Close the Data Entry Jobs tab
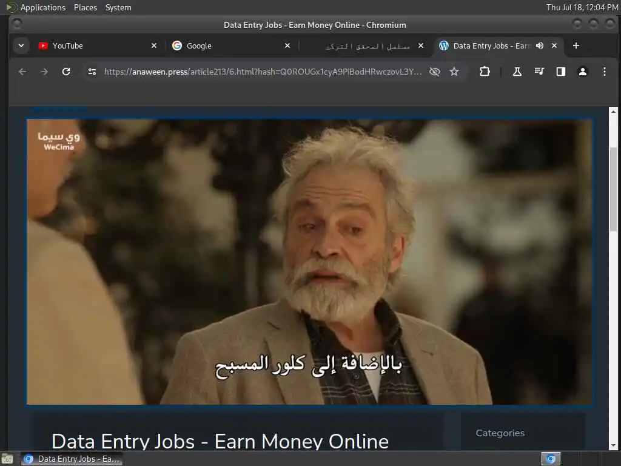 [554, 46]
